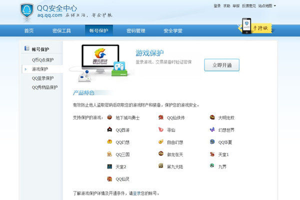The height and width of the screenshot is (200, 300).
Task: Click the QQ仙侠传 game icon
Action: (161, 118)
